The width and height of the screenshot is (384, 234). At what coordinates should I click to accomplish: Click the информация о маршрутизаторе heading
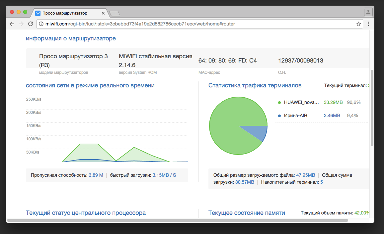(x=71, y=38)
